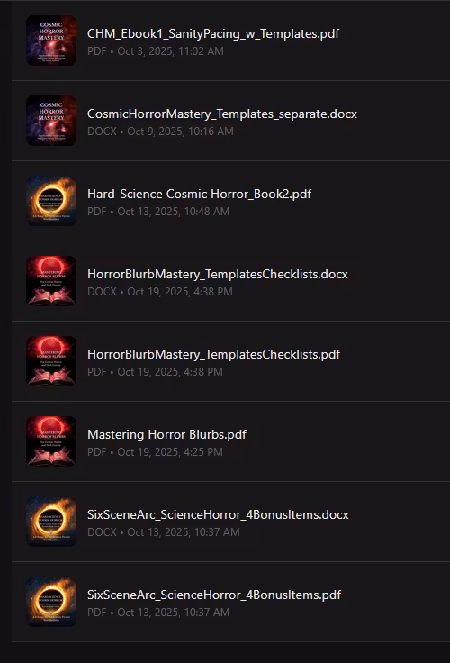Click the date line Oct 3, 2025, 11:02 AM
Viewport: 450px width, 663px height.
(x=155, y=51)
